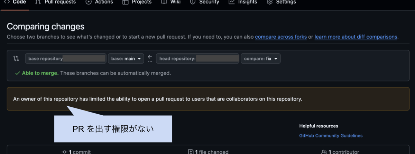Follow the compare across forks link
415x154 pixels.
(281, 37)
